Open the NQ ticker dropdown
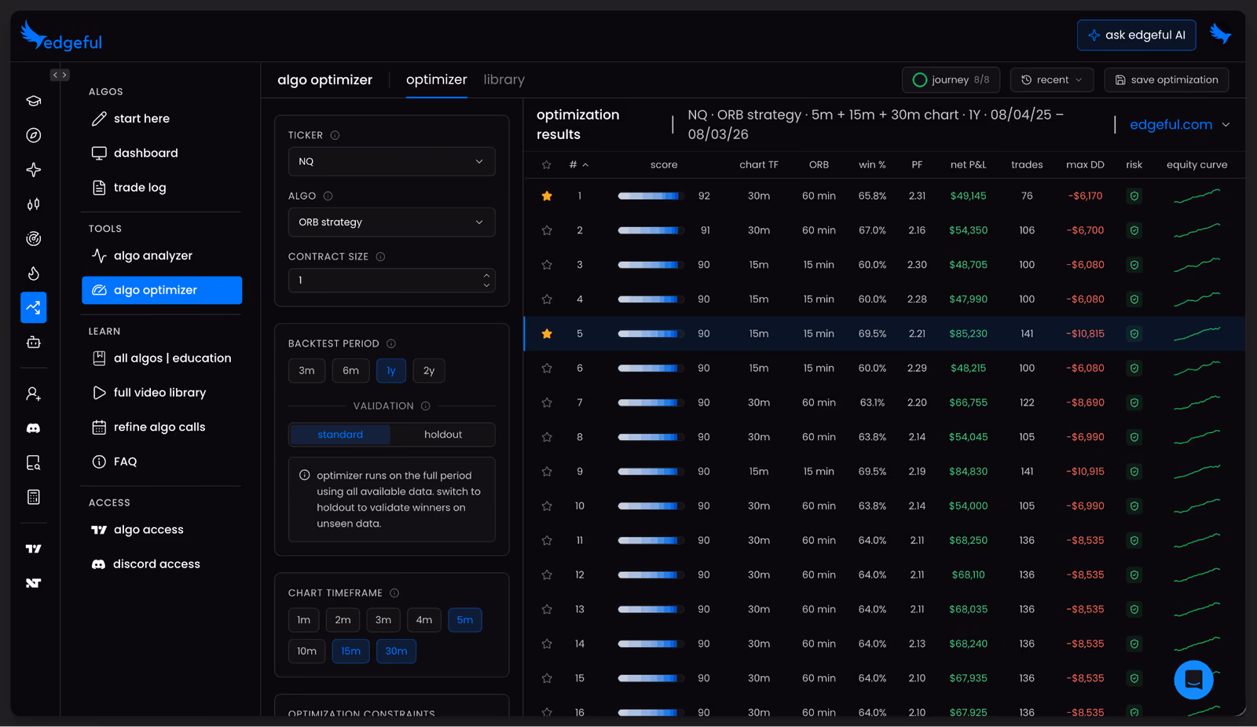1257x727 pixels. [391, 161]
